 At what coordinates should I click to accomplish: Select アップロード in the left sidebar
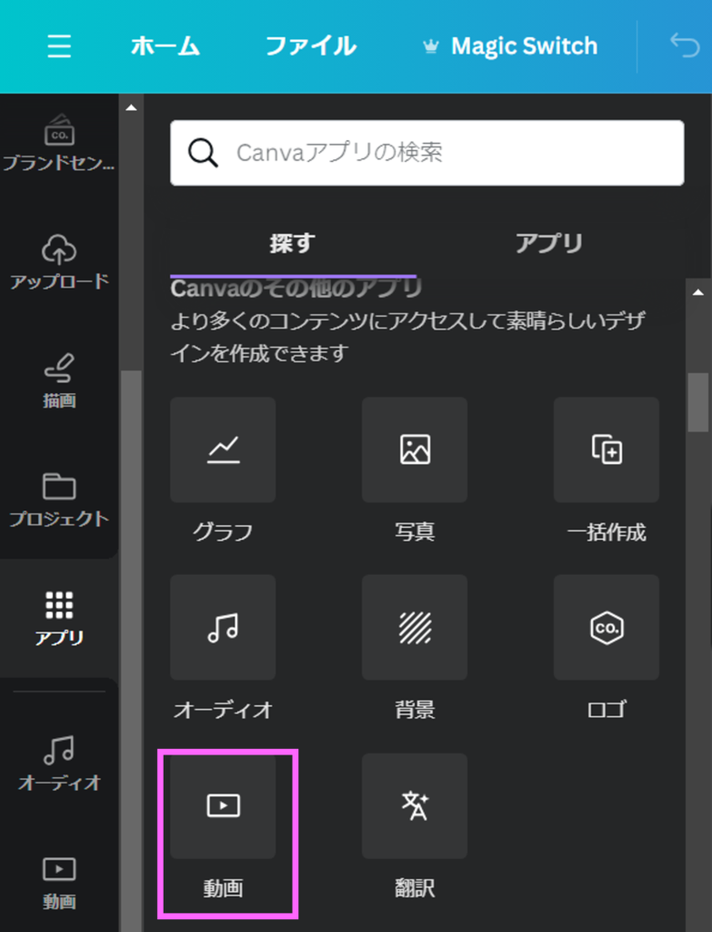59,261
